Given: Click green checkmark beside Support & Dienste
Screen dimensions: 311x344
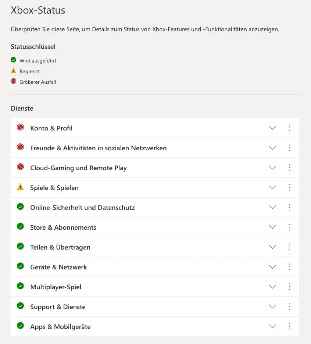Looking at the screenshot, I should 21,306.
